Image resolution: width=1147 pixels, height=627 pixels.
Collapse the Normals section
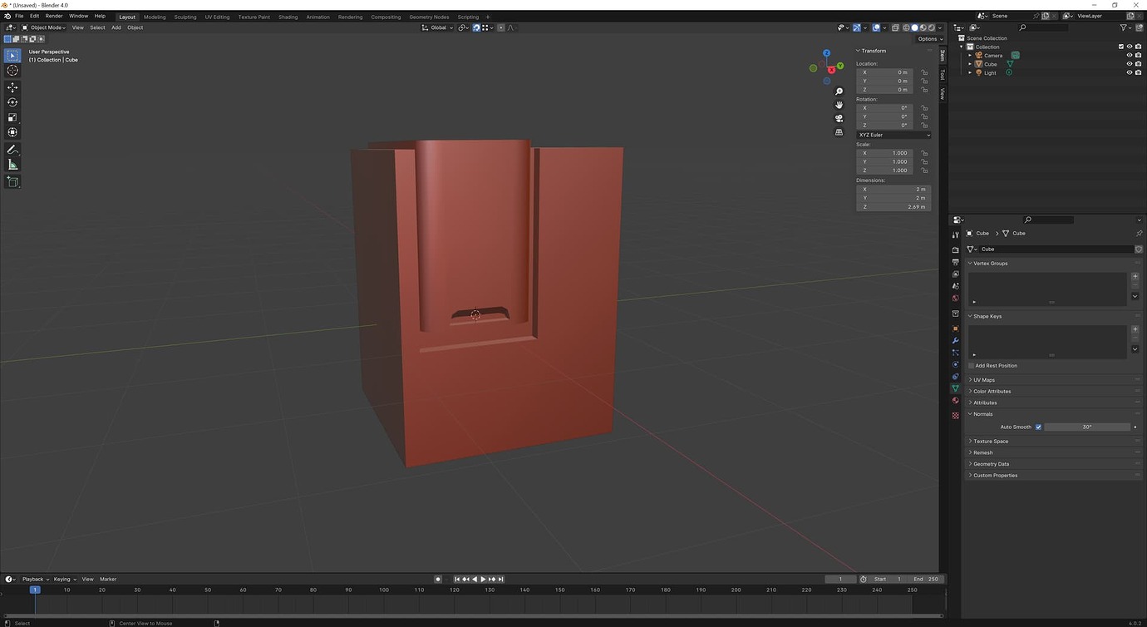pyautogui.click(x=983, y=413)
